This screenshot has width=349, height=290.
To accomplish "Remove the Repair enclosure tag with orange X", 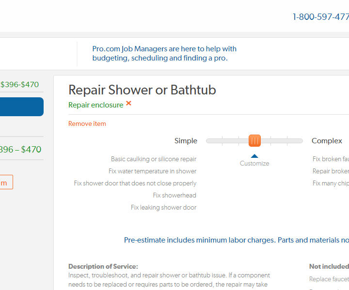I will point(128,103).
